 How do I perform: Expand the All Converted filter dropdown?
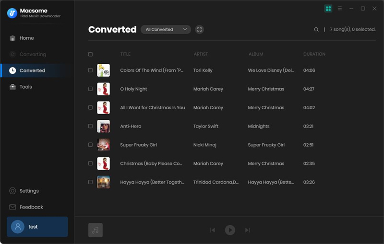pos(166,29)
